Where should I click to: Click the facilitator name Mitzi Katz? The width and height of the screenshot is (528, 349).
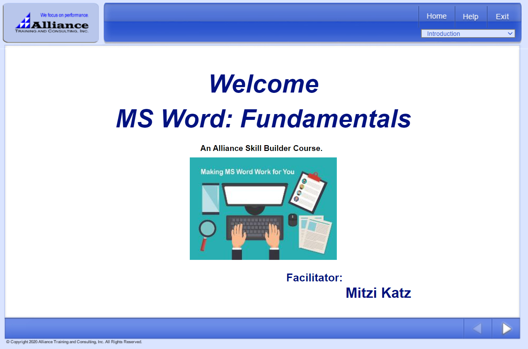coord(378,293)
